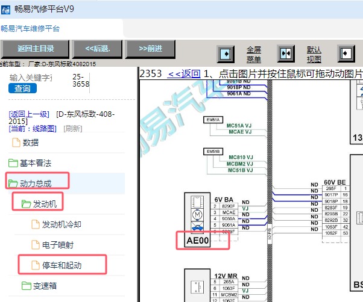
Task: Click the open folder icon beside 发动机
Action: [x=26, y=204]
